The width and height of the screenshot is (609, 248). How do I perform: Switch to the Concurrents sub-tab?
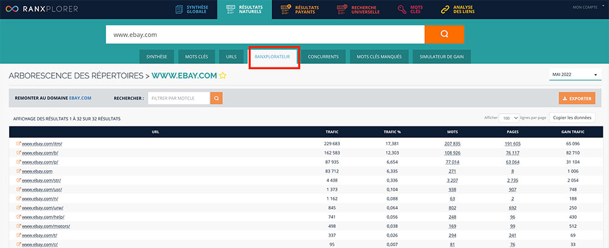[323, 57]
